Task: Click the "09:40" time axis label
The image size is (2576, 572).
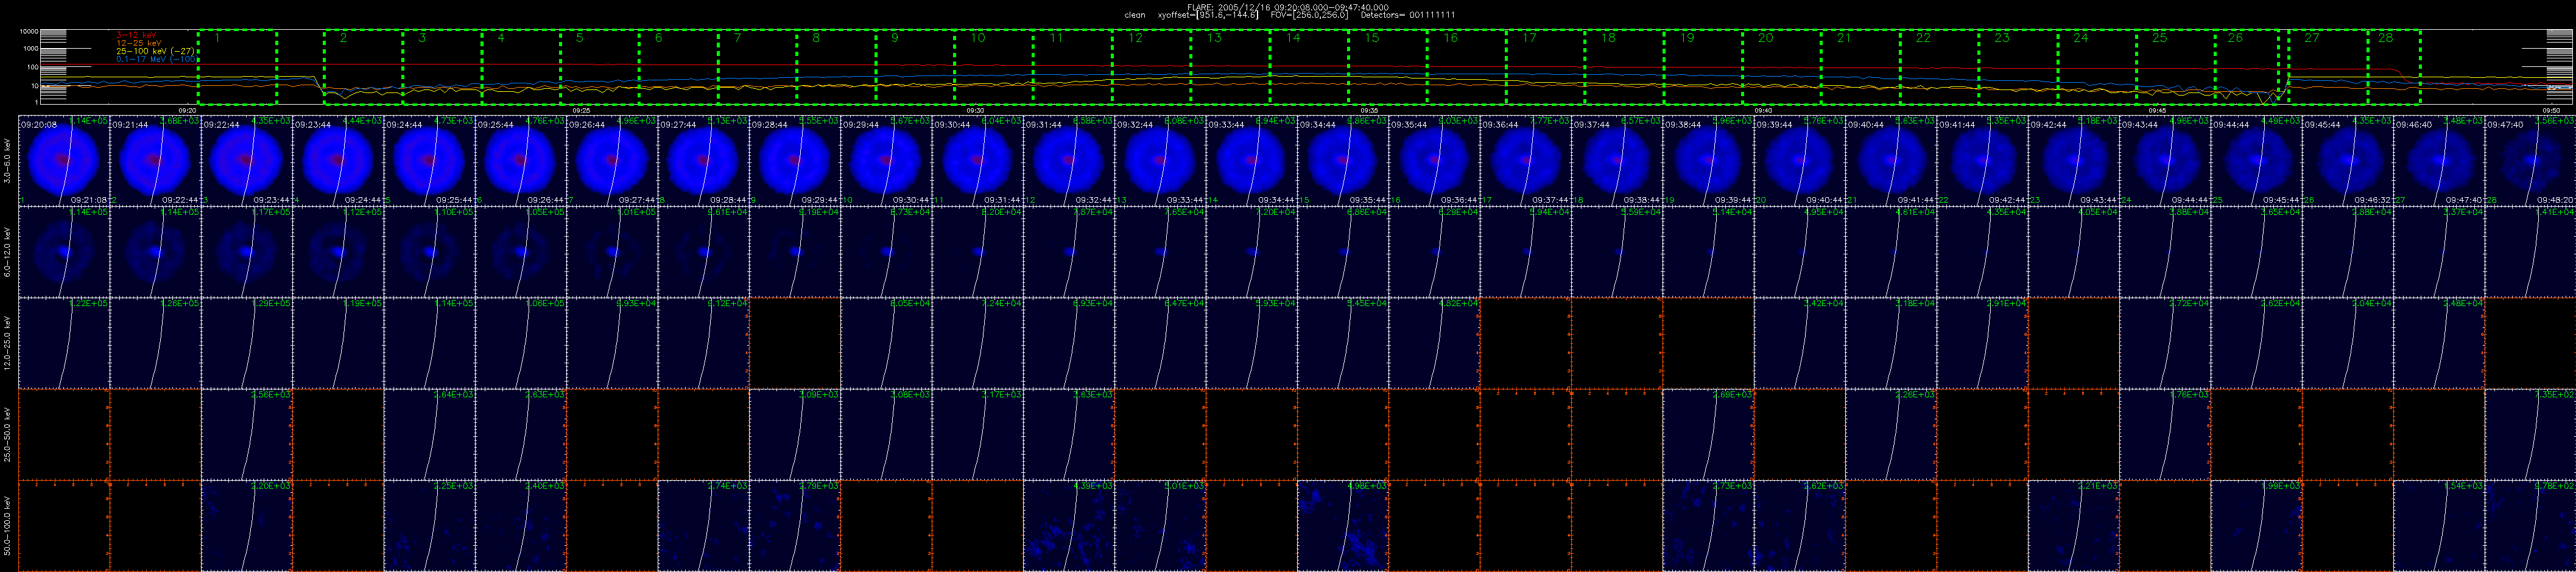Action: (x=1764, y=110)
